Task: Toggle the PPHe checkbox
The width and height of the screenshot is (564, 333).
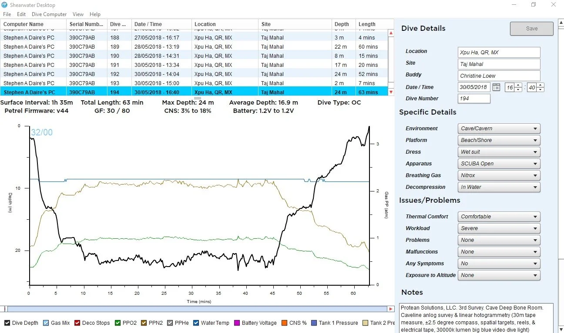Action: coord(170,323)
